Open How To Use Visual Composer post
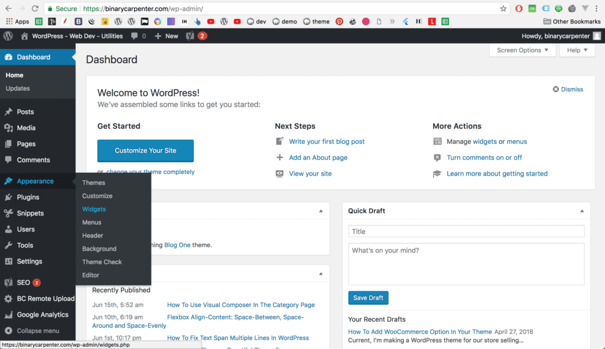 [x=241, y=305]
